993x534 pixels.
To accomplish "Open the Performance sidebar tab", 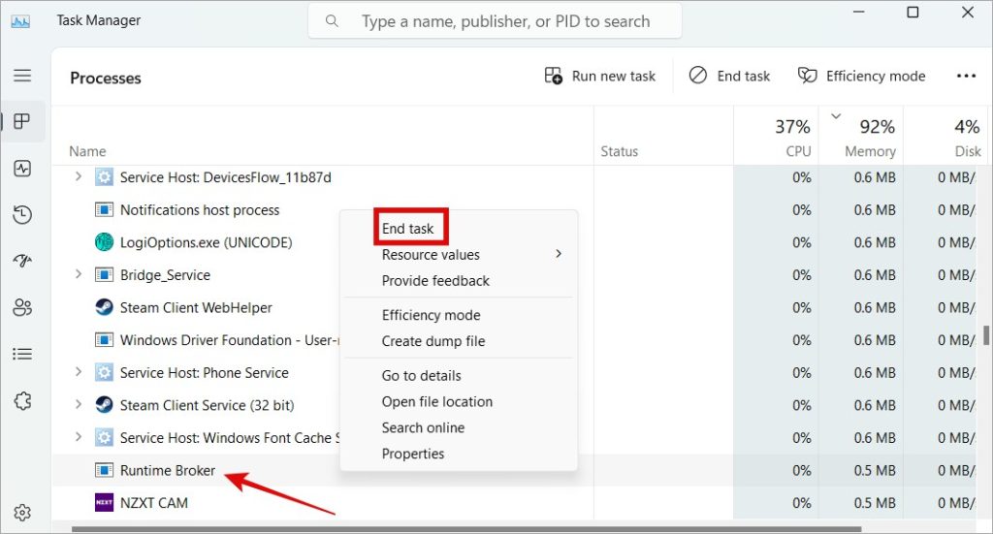I will (x=22, y=169).
